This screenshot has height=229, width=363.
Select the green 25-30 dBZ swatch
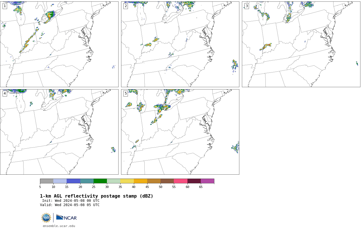(100, 181)
